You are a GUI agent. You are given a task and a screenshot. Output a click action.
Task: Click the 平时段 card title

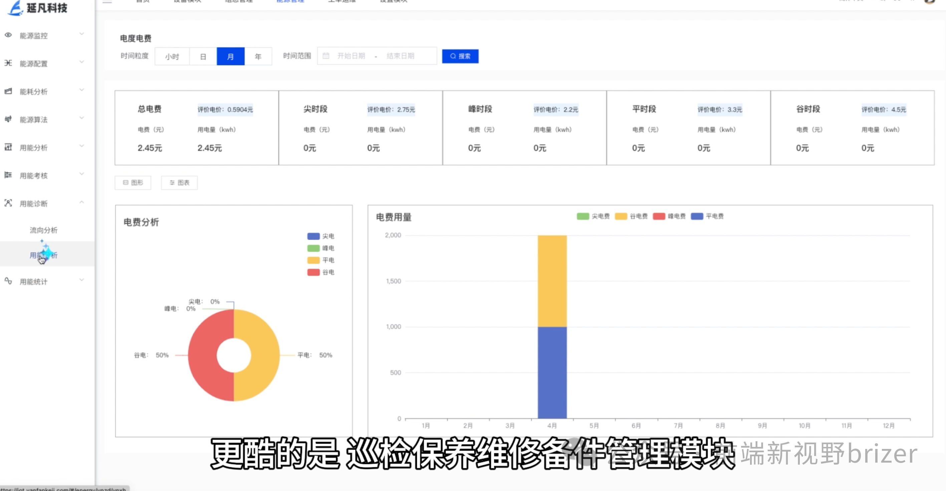click(x=644, y=109)
